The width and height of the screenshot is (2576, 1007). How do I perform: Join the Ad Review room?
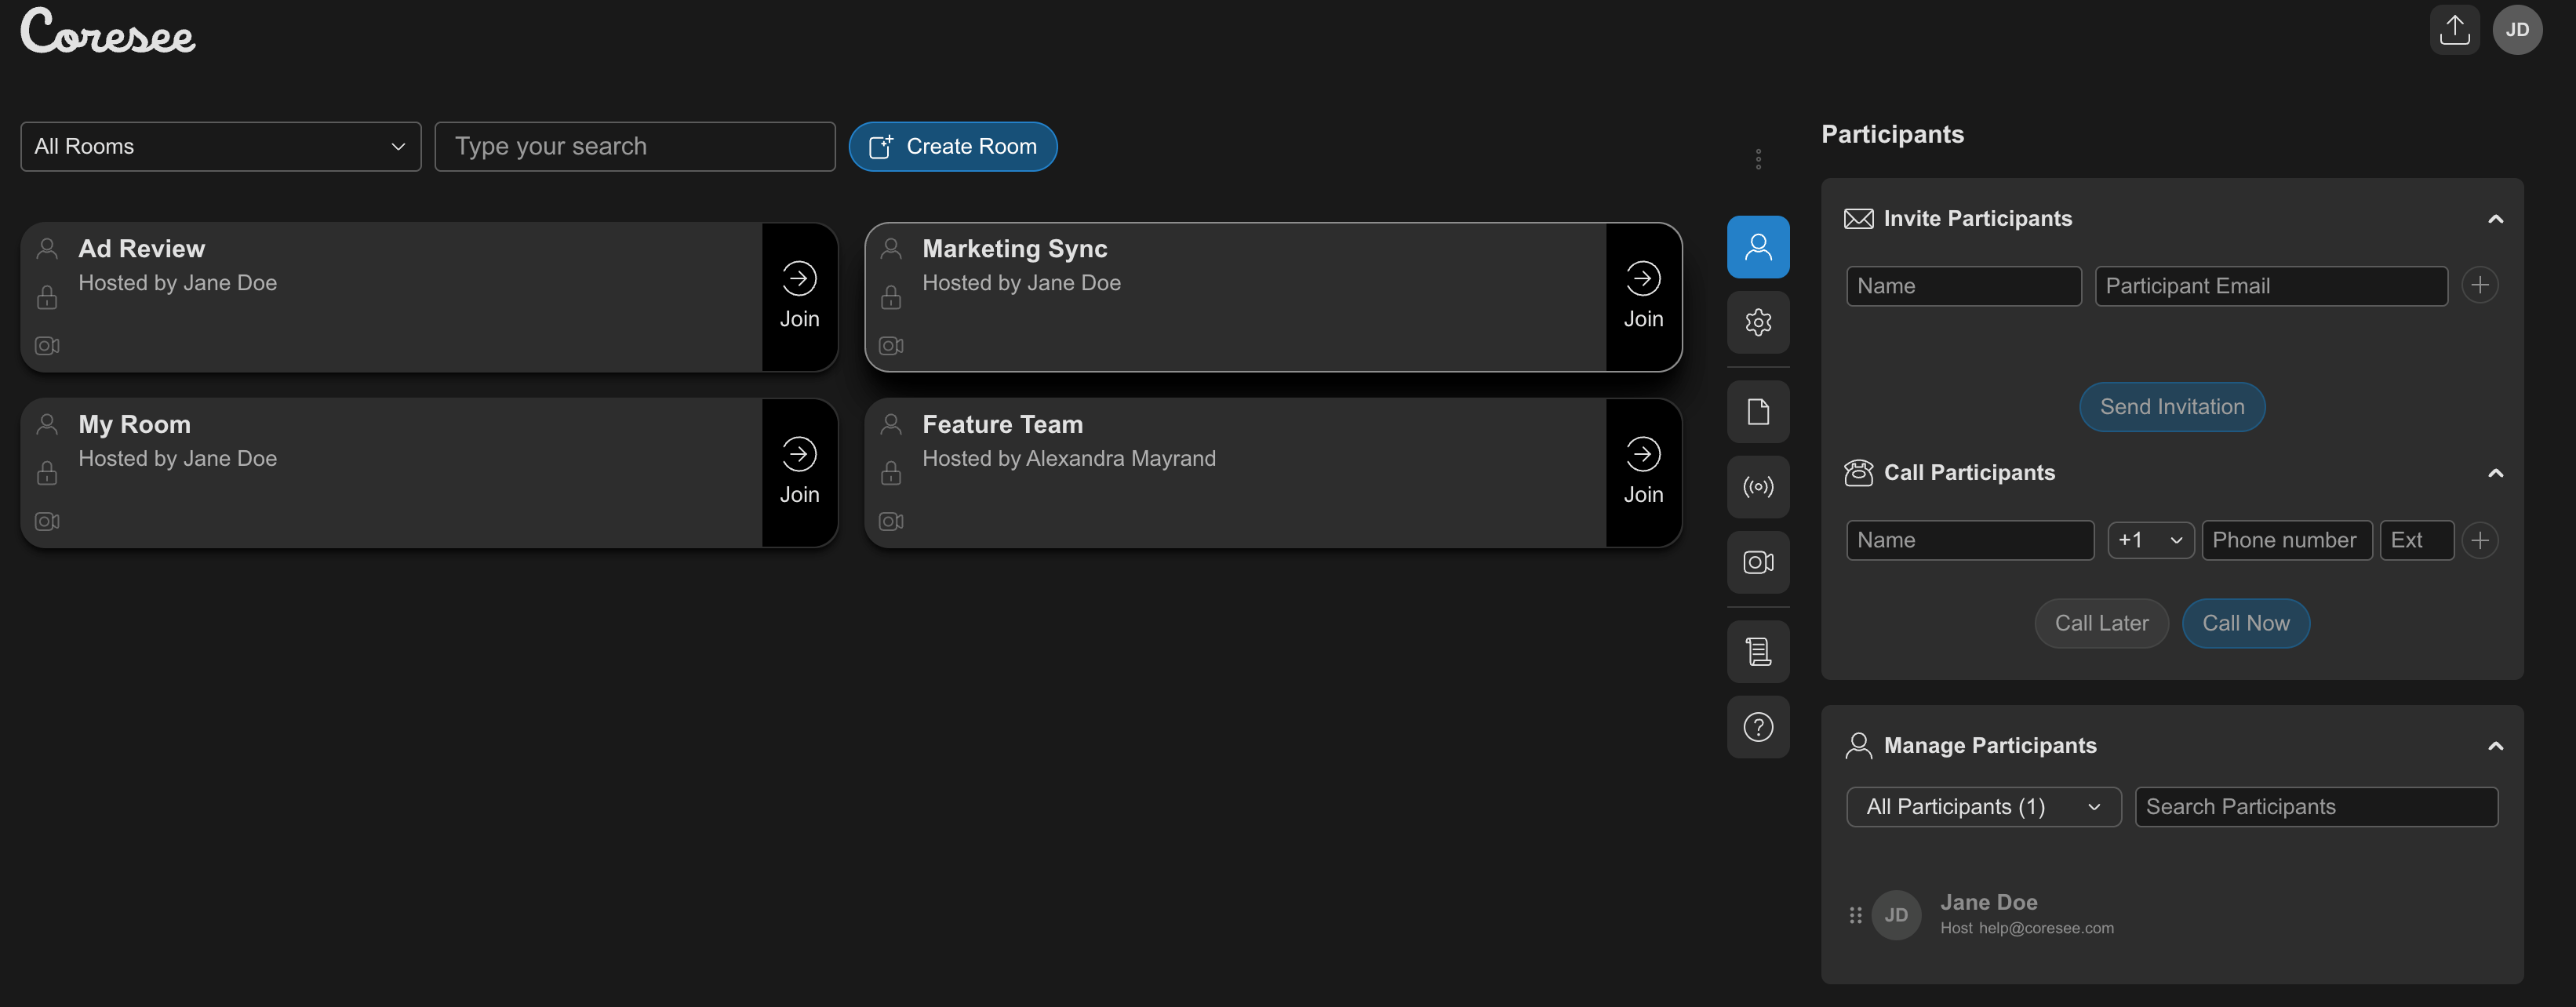click(x=799, y=298)
